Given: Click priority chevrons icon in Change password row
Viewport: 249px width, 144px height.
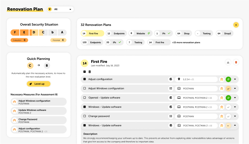Looking at the screenshot, I should point(221,116).
